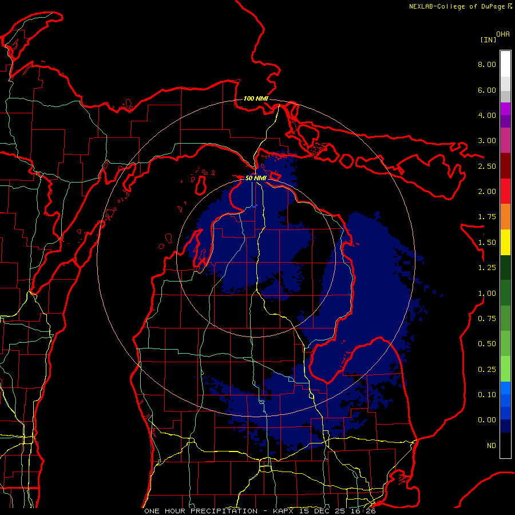Viewport: 515px width, 515px height.
Task: Click the 0.50 legend value
Action: (x=487, y=344)
